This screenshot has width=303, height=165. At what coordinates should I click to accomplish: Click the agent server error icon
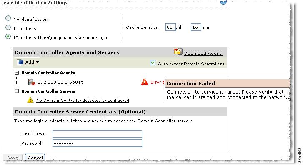[32, 82]
